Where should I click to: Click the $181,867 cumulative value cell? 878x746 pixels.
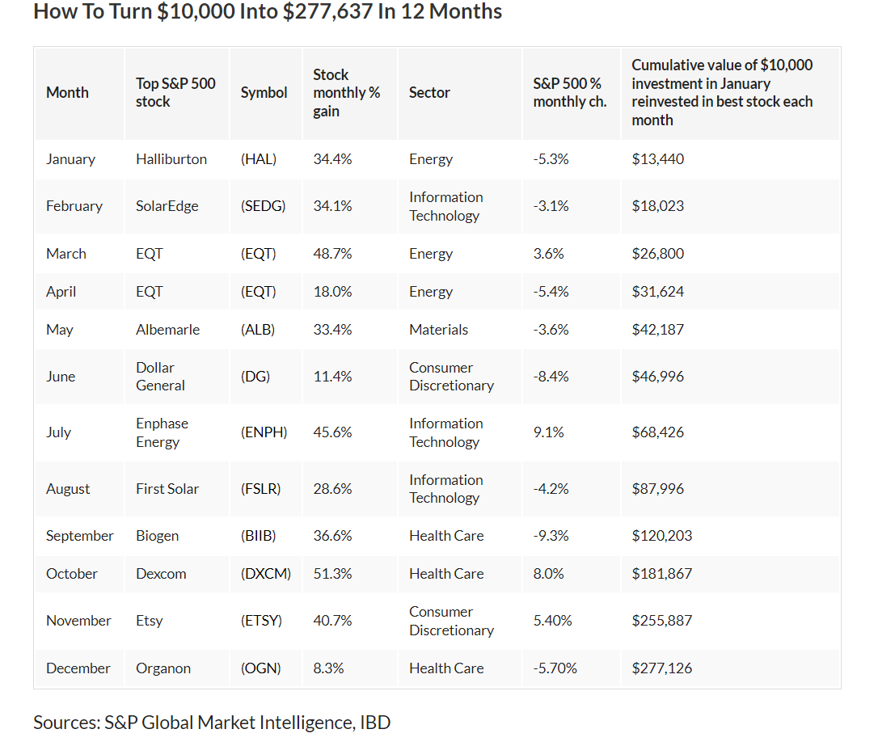657,574
